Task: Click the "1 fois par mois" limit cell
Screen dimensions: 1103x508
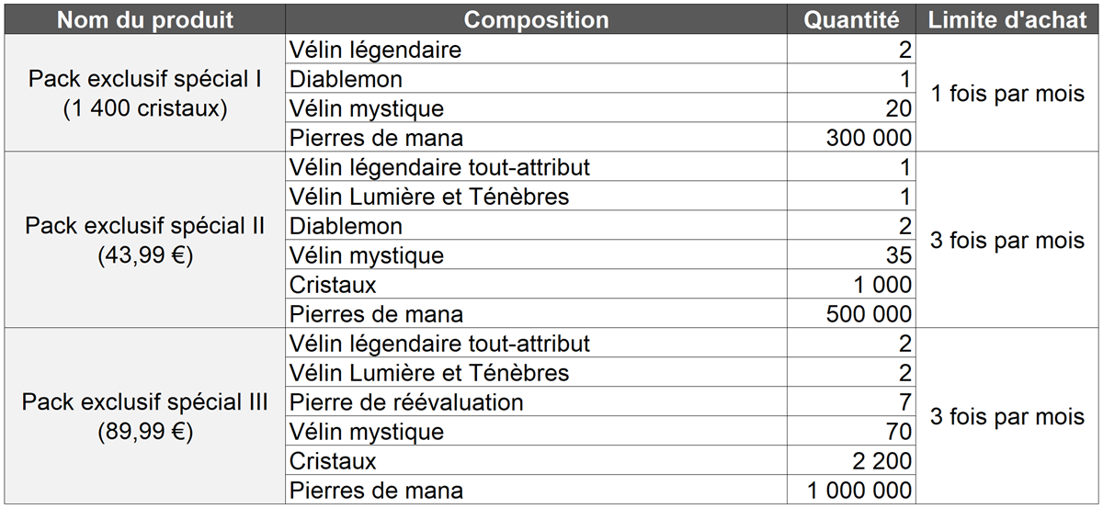Action: click(x=1007, y=94)
